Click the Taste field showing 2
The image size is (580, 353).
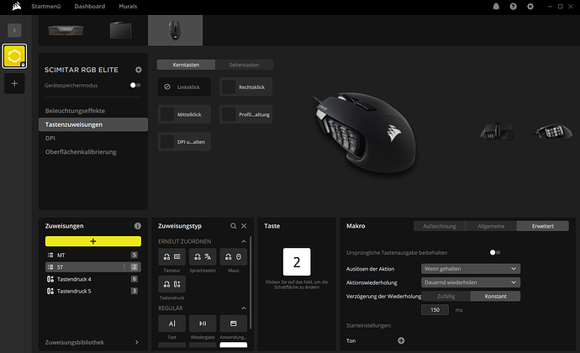(297, 261)
